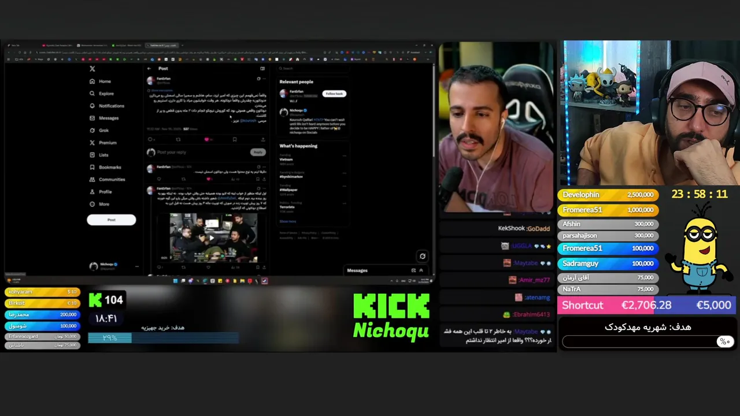The width and height of the screenshot is (740, 416).
Task: Click the white Post button in the sidebar
Action: [111, 220]
